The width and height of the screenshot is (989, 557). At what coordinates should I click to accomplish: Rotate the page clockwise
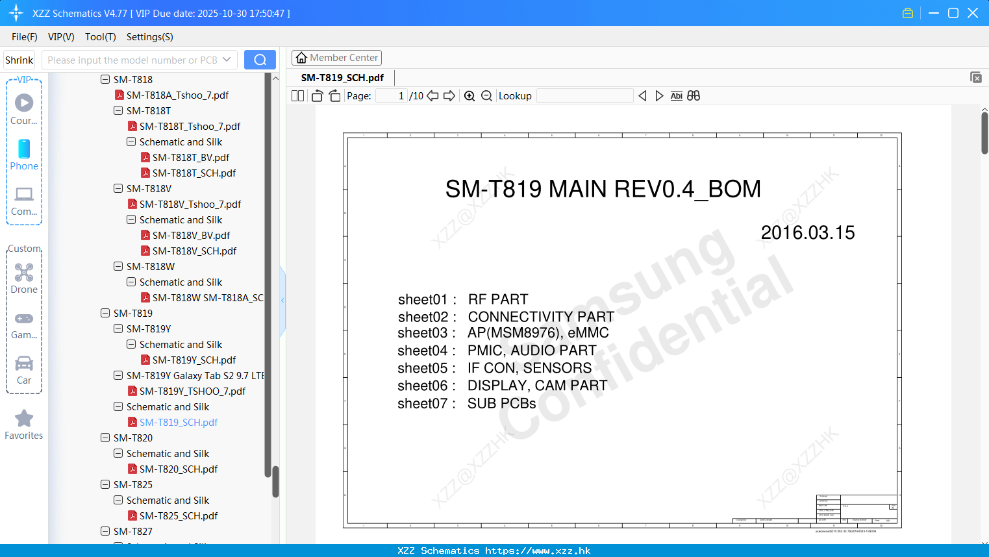[334, 95]
